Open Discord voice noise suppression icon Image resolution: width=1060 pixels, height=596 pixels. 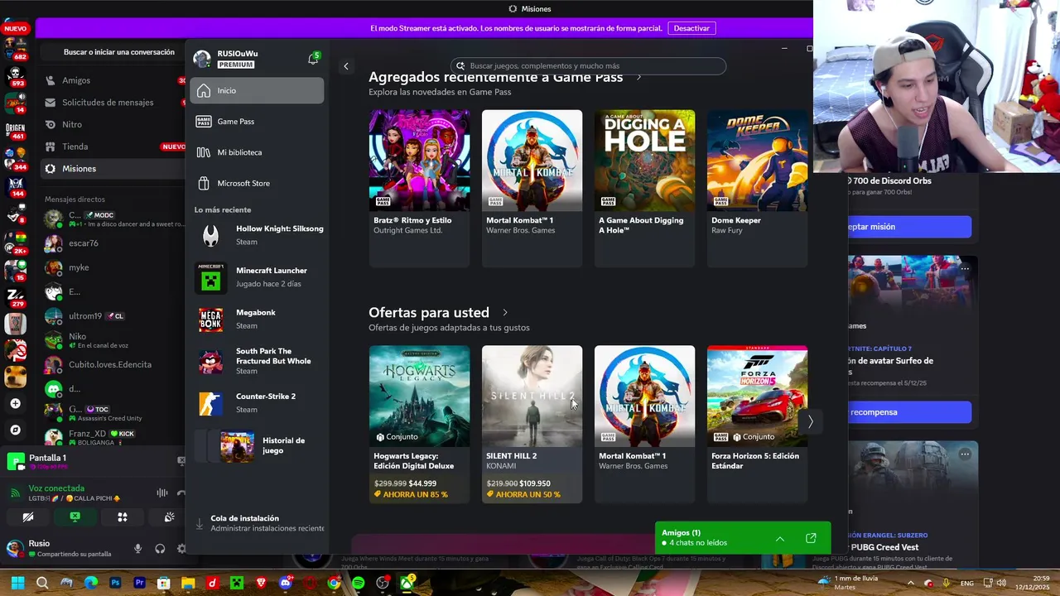point(162,493)
